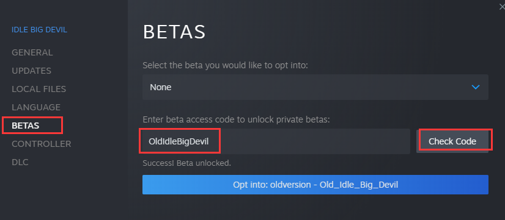Open the GENERAL settings section
The height and width of the screenshot is (220, 505).
coord(32,52)
